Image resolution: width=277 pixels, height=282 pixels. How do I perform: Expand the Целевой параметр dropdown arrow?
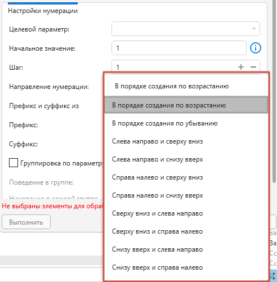point(254,29)
